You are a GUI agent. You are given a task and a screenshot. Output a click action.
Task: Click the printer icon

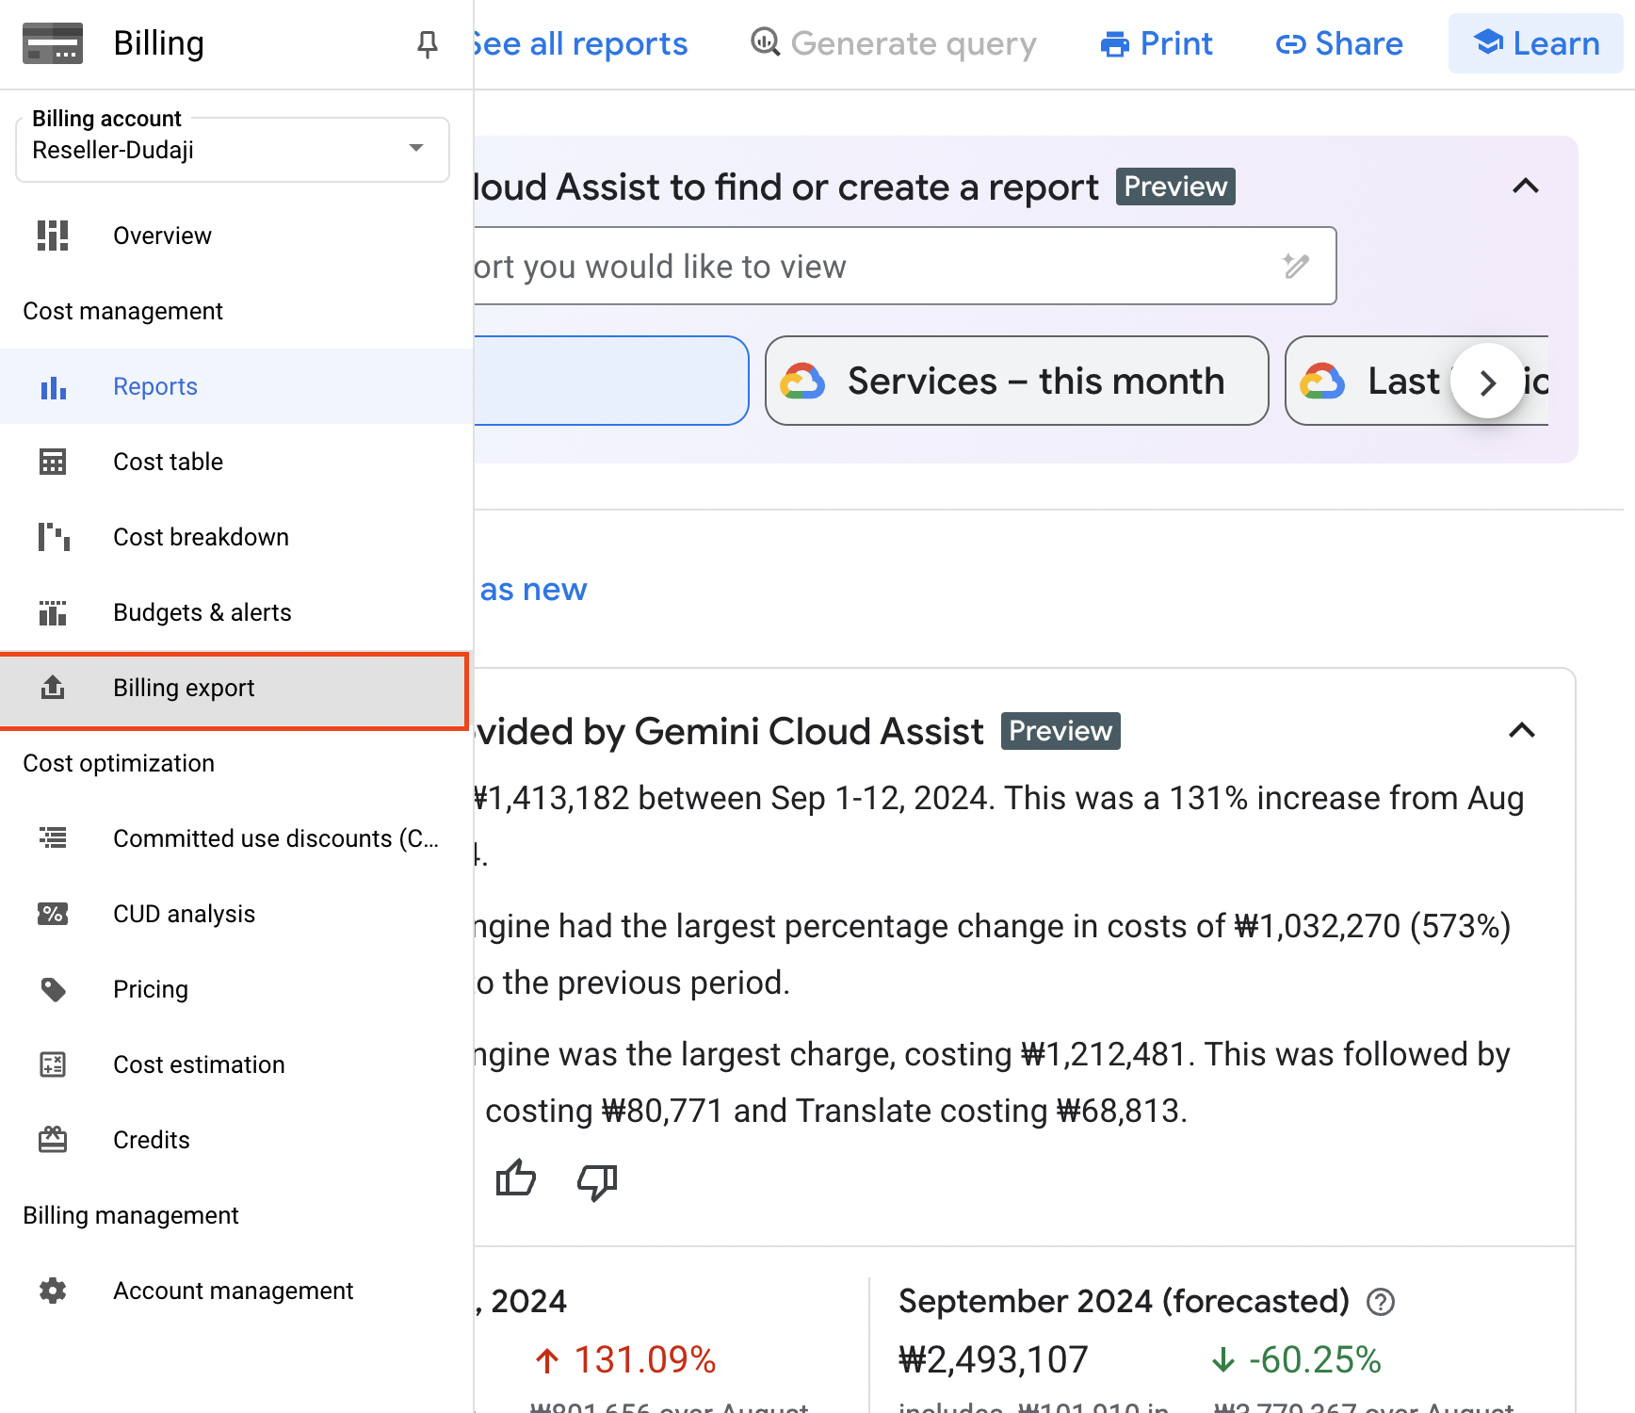[1115, 44]
